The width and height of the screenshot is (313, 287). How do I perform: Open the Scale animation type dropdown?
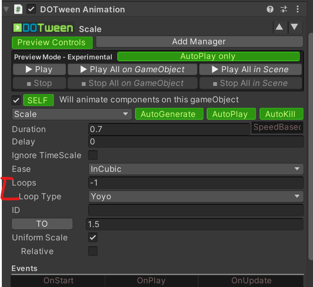tap(72, 114)
